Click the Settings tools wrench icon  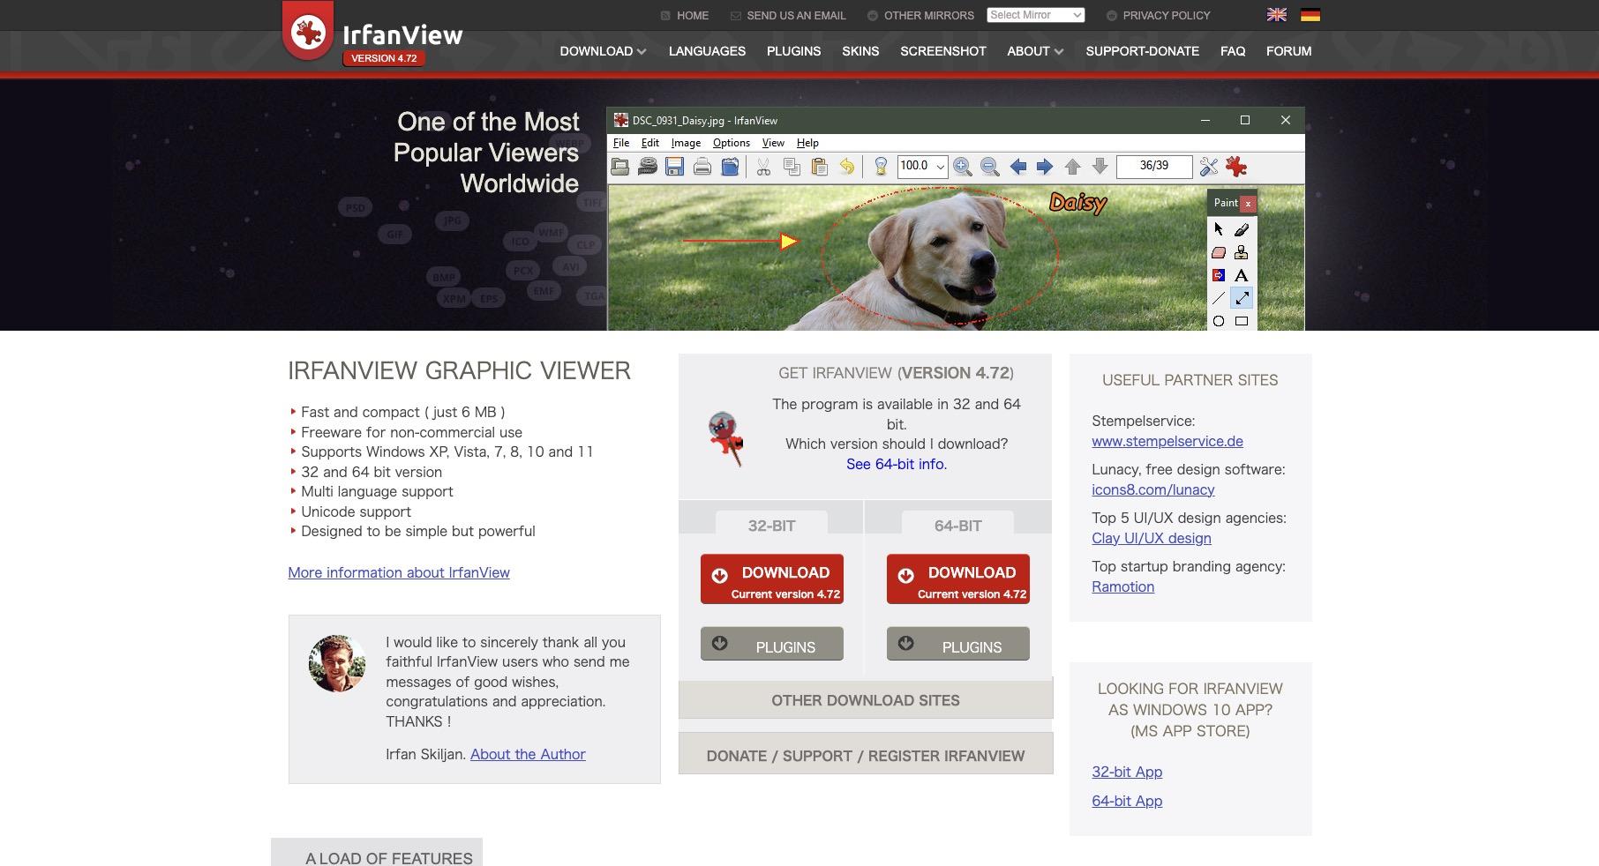tap(1208, 167)
